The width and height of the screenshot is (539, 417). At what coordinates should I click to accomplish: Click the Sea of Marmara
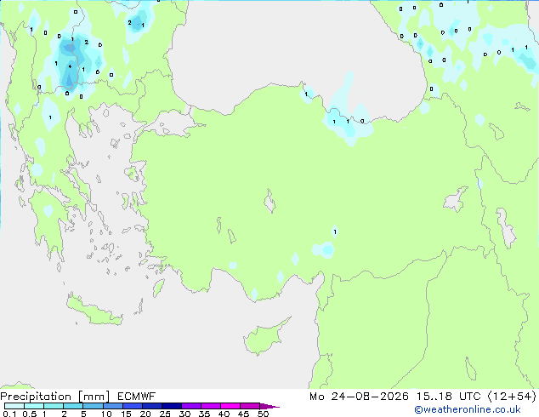coord(172,124)
